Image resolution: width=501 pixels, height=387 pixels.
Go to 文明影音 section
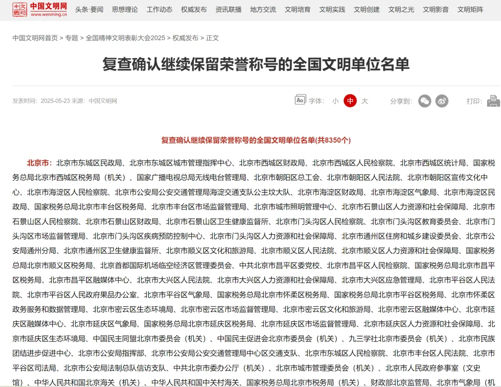click(436, 10)
